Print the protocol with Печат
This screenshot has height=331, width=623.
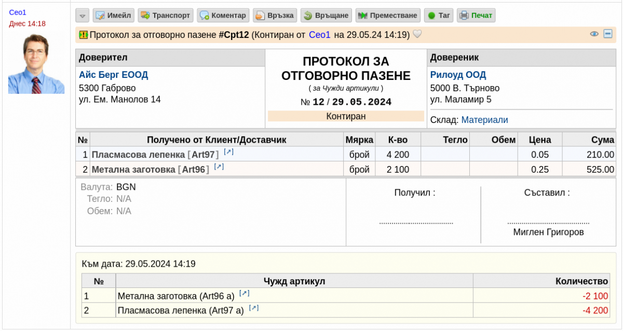476,16
